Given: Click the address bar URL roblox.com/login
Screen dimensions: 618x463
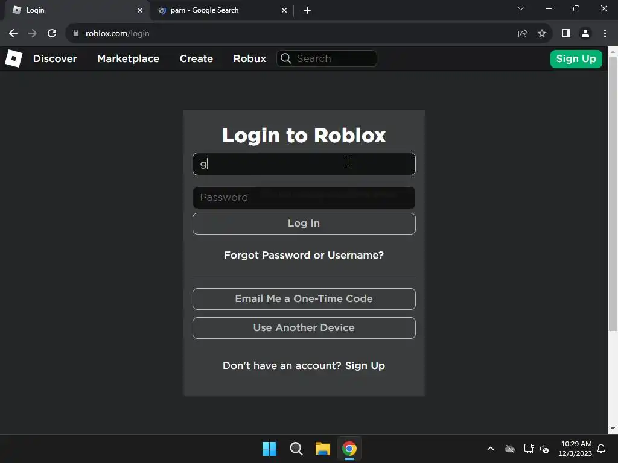Looking at the screenshot, I should pyautogui.click(x=118, y=34).
